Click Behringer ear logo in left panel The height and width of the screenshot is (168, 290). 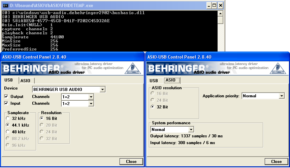pos(133,68)
